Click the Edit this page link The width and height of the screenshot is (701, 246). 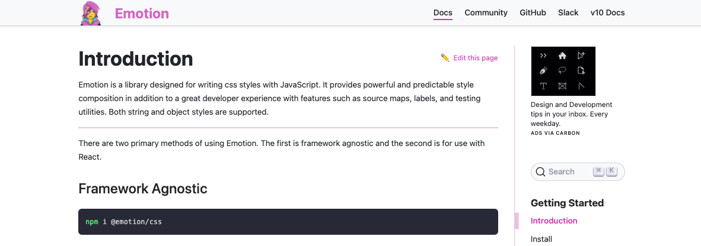tap(475, 58)
